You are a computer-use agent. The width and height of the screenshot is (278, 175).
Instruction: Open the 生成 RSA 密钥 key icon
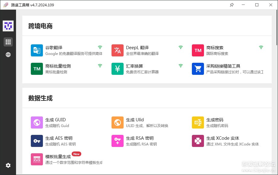coord(117,141)
